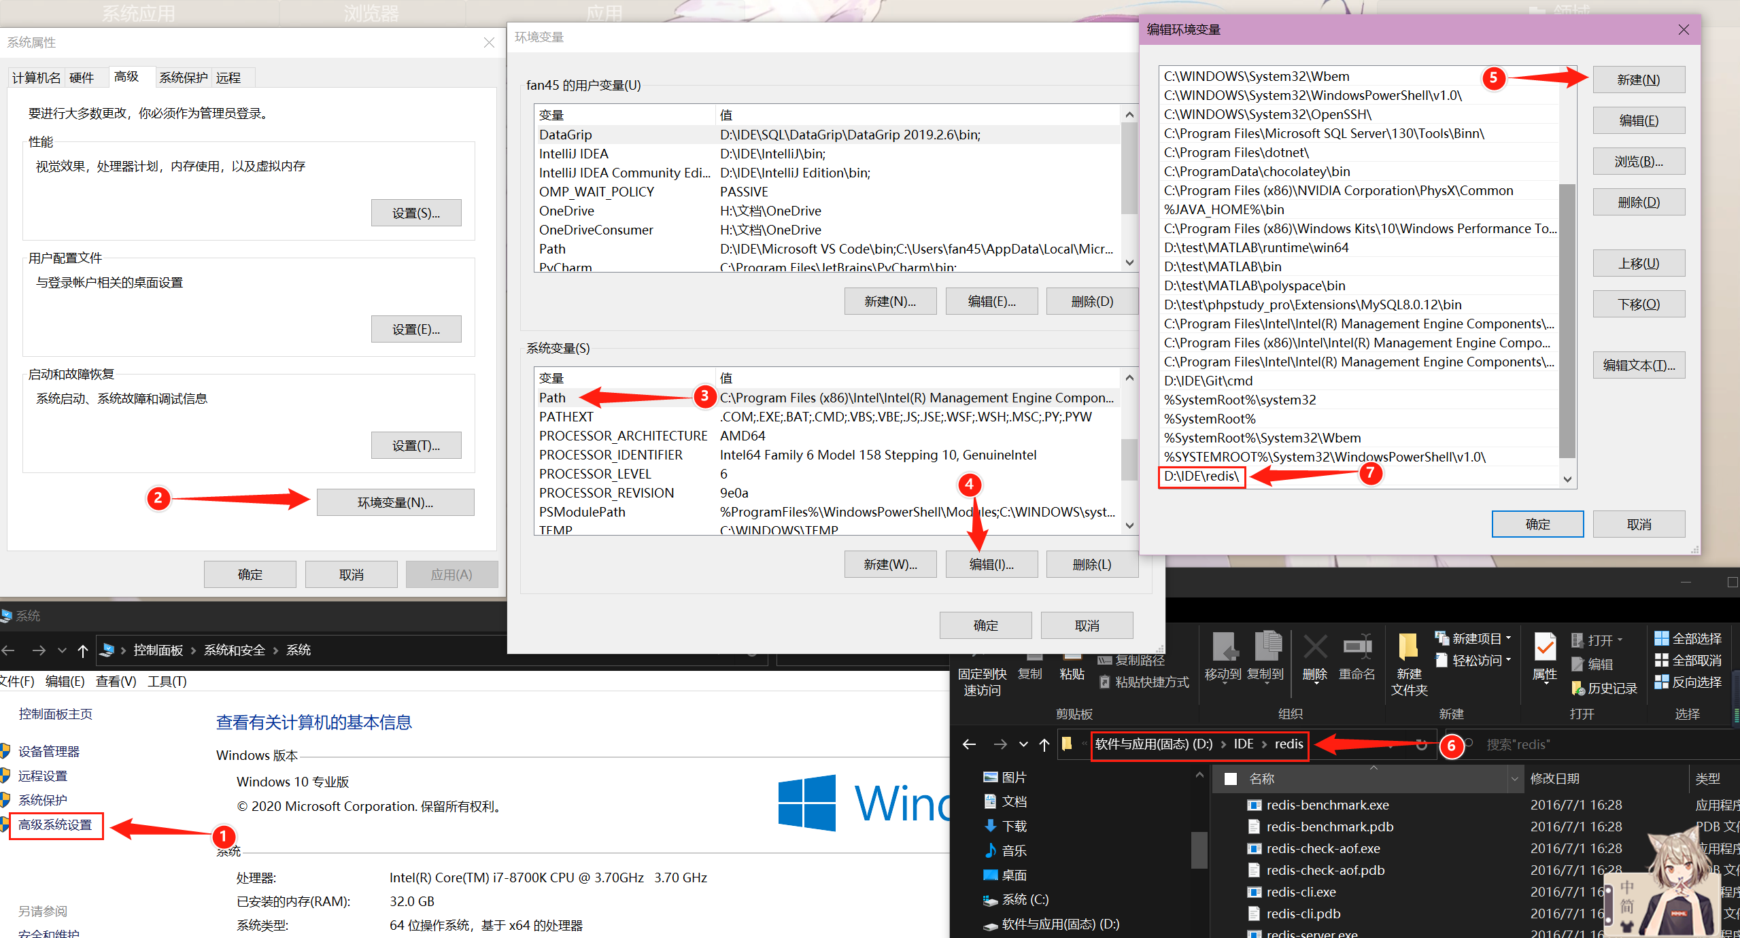Image resolution: width=1740 pixels, height=938 pixels.
Task: Click the 高级系统设置 link
Action: point(55,824)
